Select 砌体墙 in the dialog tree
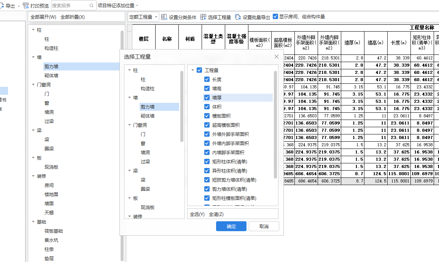Viewport: 439px width, 262px height. click(x=148, y=116)
